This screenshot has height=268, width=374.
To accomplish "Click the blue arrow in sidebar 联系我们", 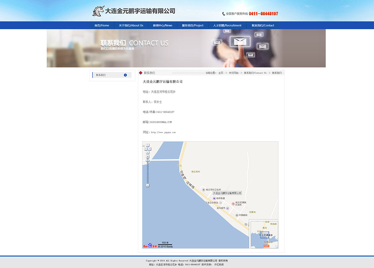I will pos(125,75).
